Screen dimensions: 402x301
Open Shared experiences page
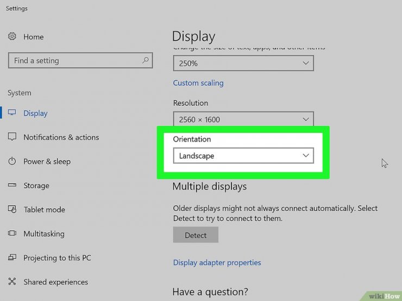click(x=55, y=282)
